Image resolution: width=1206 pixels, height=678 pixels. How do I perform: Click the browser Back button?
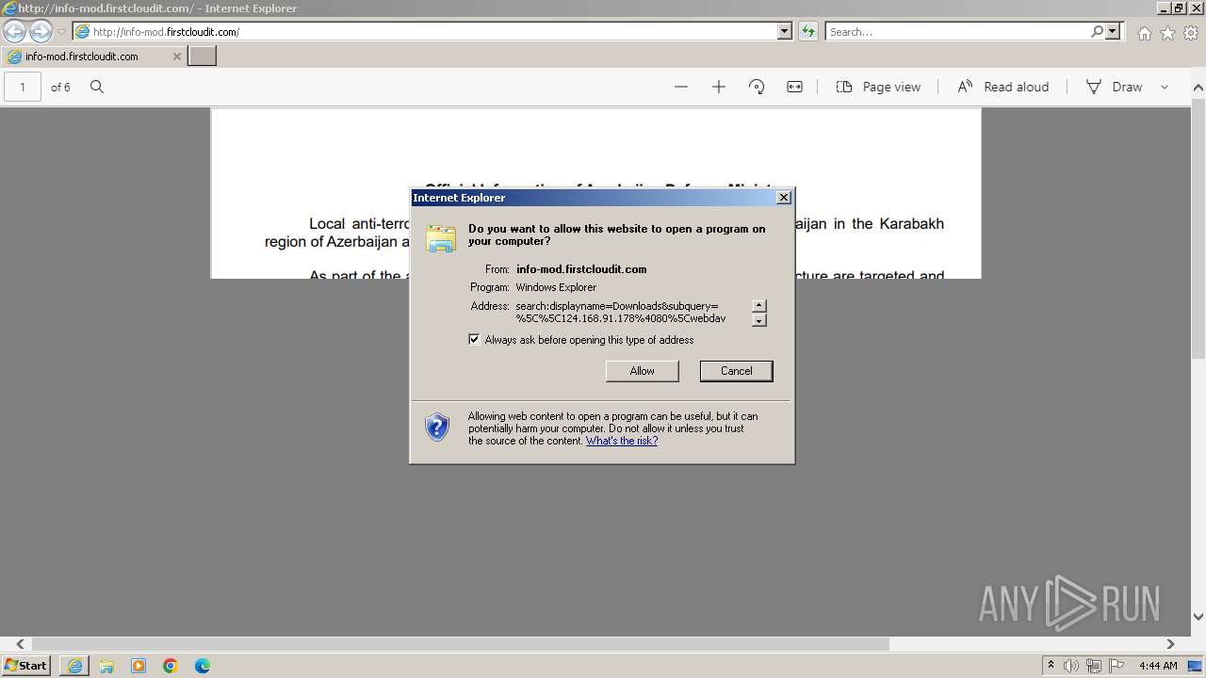[x=15, y=31]
